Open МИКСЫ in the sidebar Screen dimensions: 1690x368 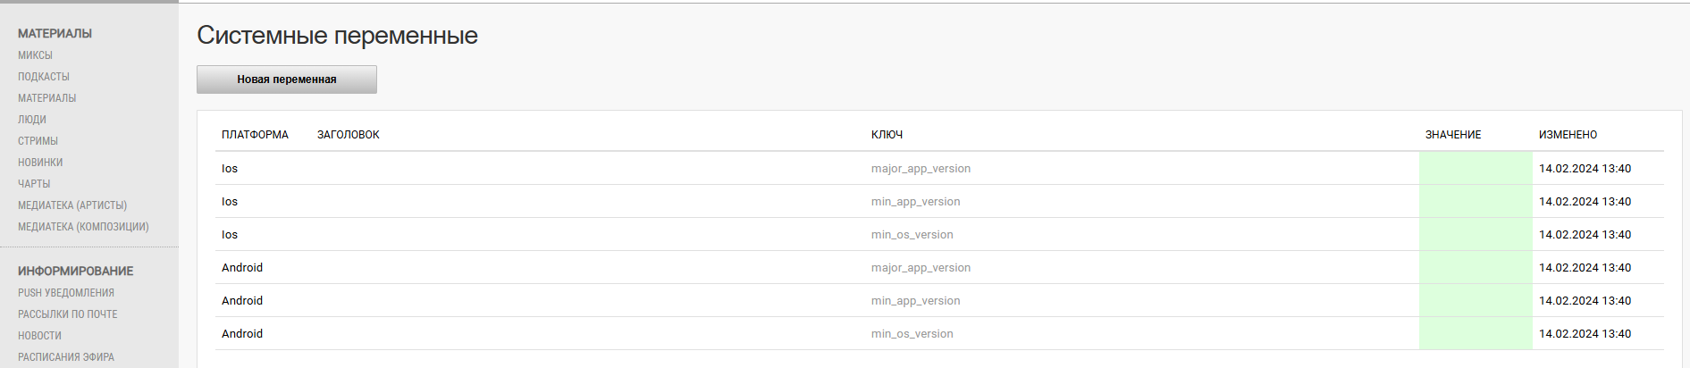(35, 55)
